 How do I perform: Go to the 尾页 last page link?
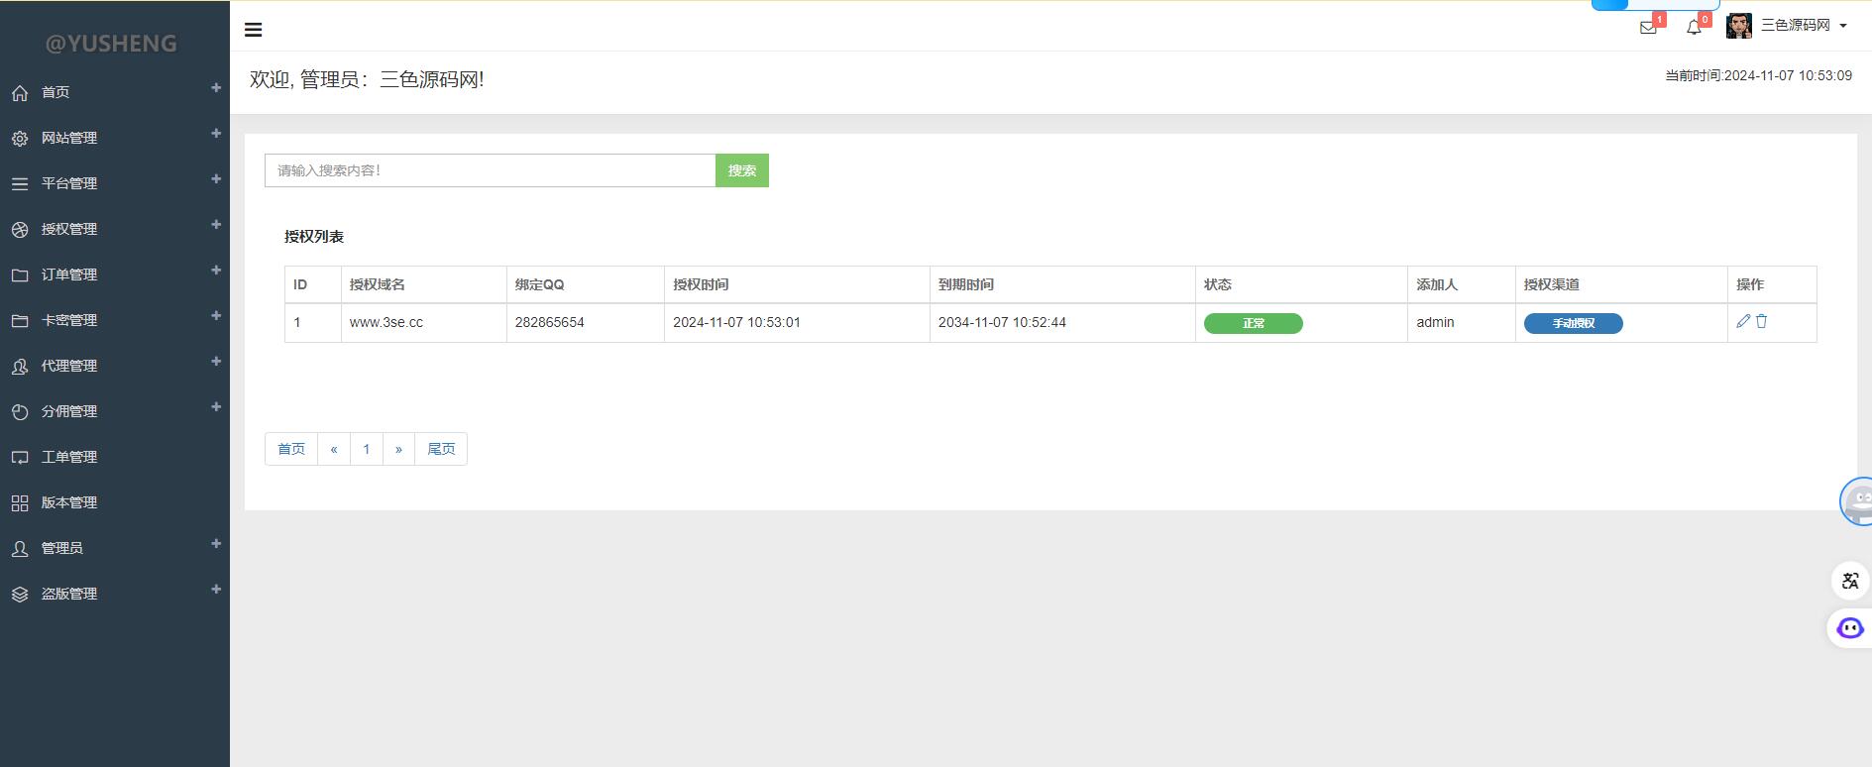[441, 449]
